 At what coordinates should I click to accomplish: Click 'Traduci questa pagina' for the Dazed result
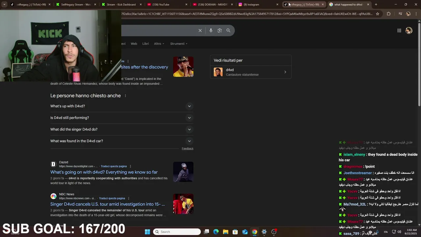pyautogui.click(x=113, y=166)
